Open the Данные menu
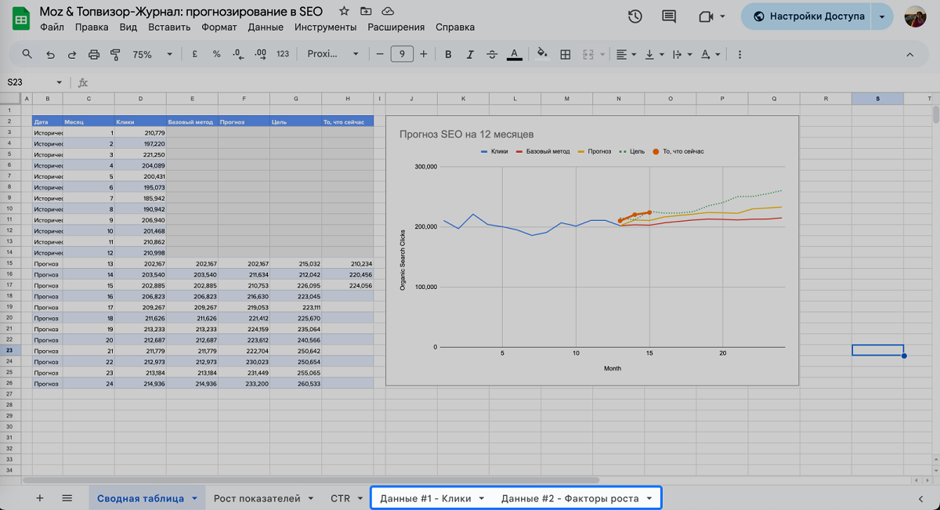 [x=265, y=27]
